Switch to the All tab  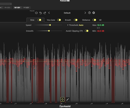click(x=100, y=20)
